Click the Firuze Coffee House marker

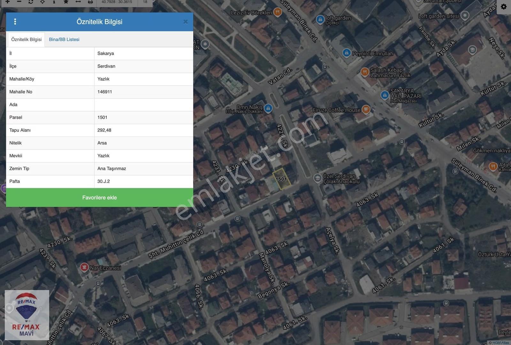(x=366, y=110)
